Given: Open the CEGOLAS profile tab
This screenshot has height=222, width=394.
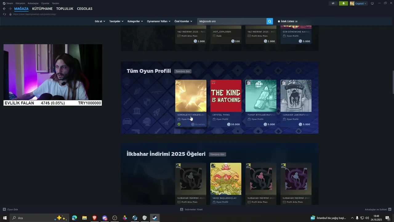Looking at the screenshot, I should 85,9.
